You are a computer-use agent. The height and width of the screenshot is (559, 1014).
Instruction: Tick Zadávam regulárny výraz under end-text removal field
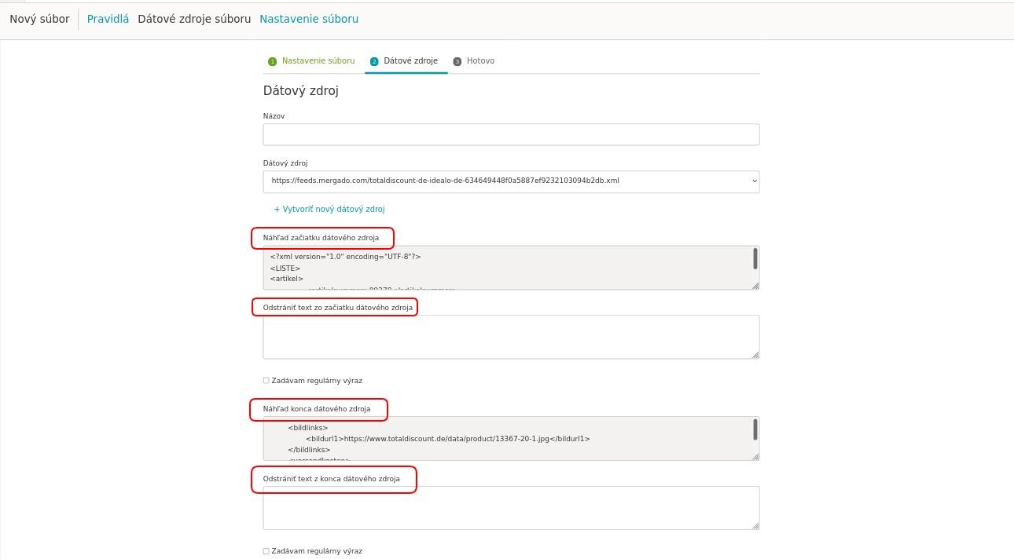click(x=266, y=551)
